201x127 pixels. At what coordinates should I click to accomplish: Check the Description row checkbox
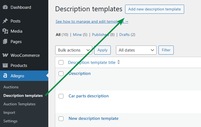click(x=61, y=74)
